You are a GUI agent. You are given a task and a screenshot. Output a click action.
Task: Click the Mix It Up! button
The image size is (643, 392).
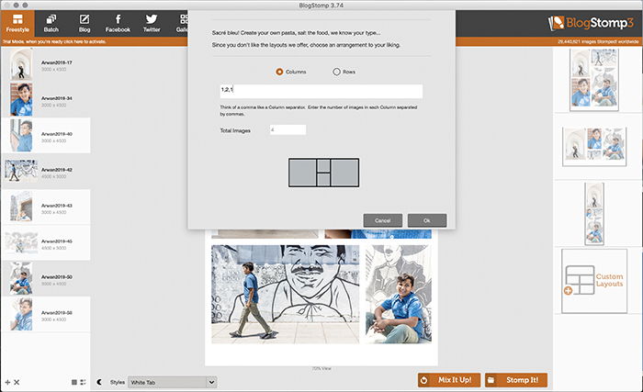[x=449, y=379]
